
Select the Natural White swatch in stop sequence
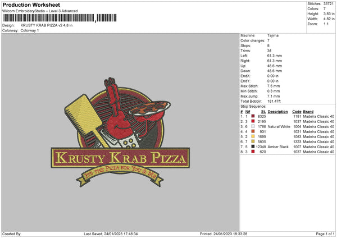point(253,126)
